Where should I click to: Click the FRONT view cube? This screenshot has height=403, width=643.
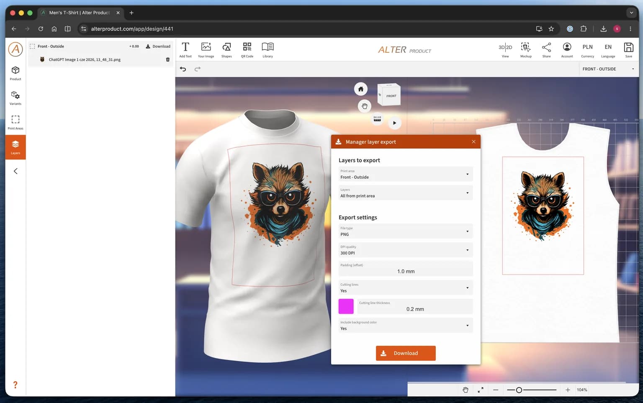[x=390, y=95]
